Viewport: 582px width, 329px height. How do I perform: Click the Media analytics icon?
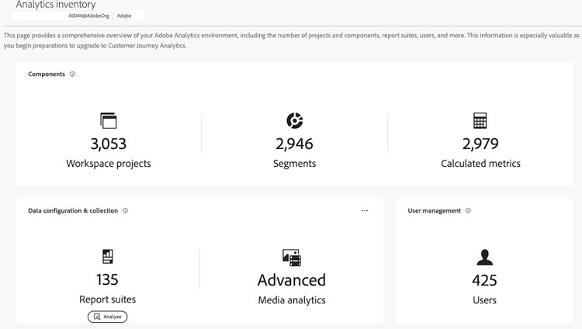click(292, 257)
